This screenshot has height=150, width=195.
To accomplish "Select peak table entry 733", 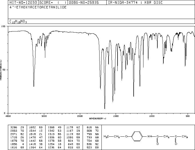I will [x=89, y=137].
